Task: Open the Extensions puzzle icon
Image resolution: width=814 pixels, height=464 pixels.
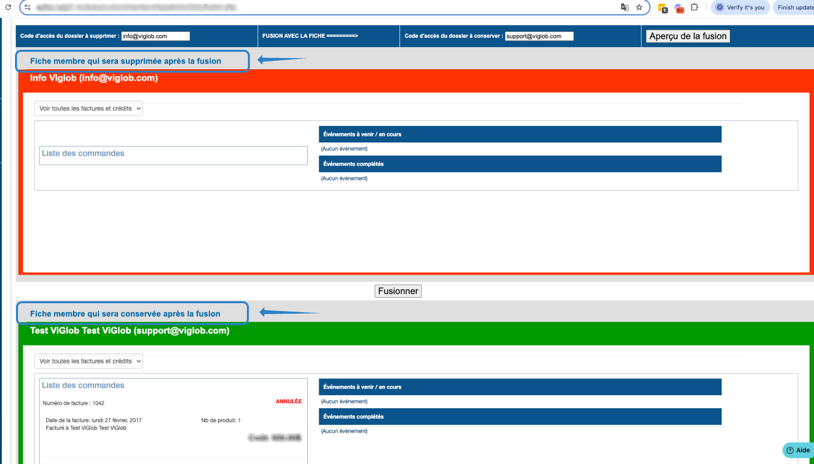Action: pos(694,7)
